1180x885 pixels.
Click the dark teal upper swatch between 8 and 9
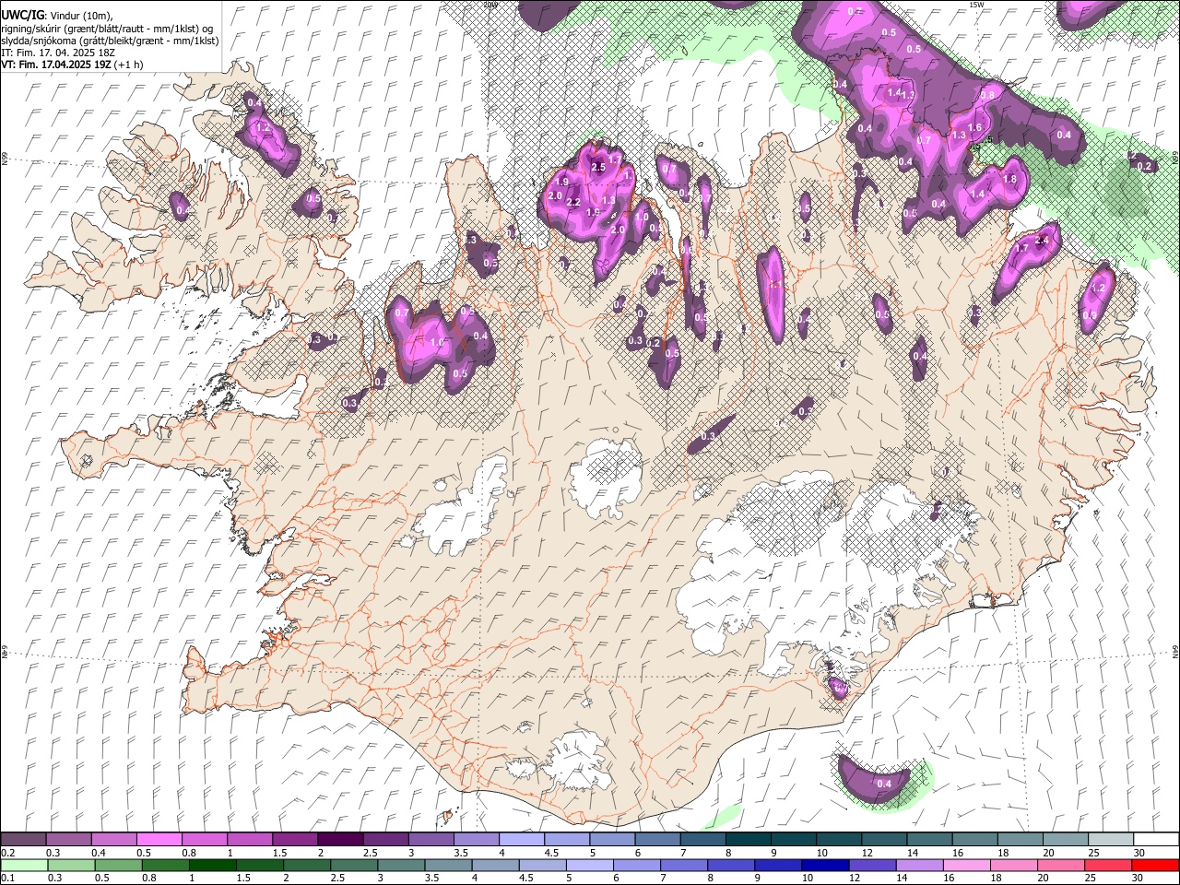pos(747,839)
